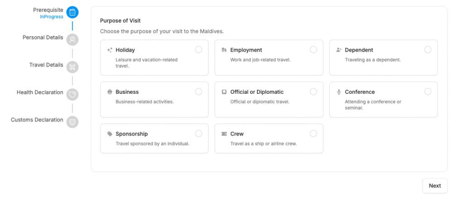Click the Travel Details airplane icon
This screenshot has width=464, height=204.
(x=72, y=67)
